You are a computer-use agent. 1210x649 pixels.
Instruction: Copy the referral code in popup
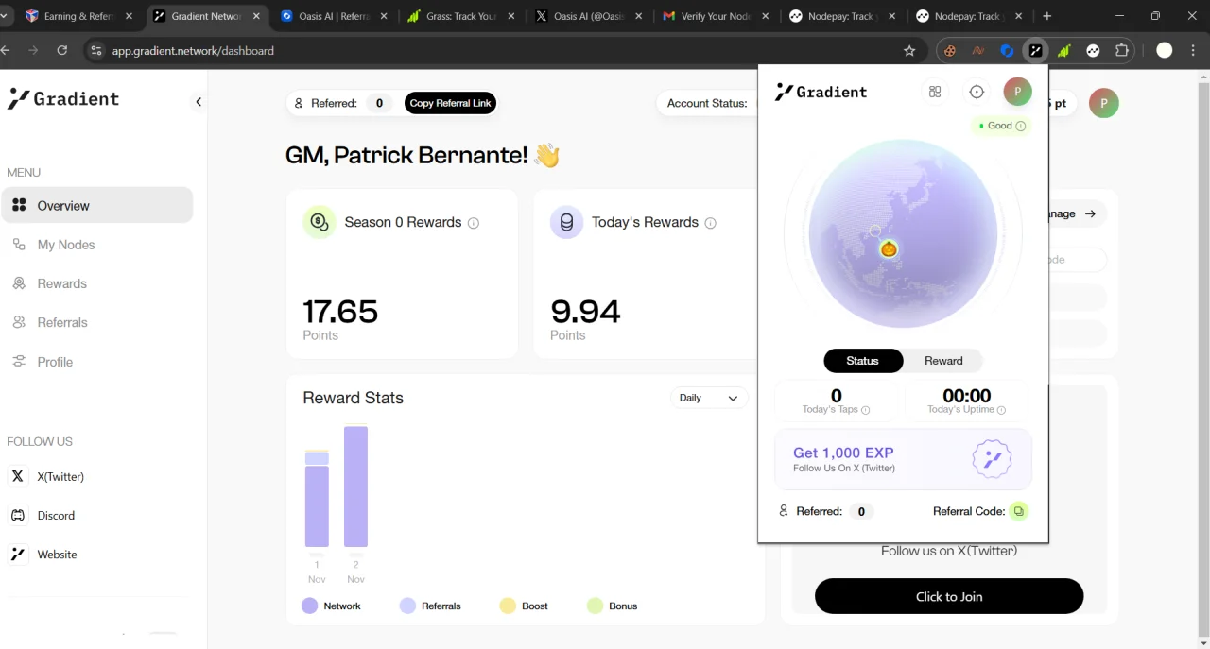(x=1018, y=511)
